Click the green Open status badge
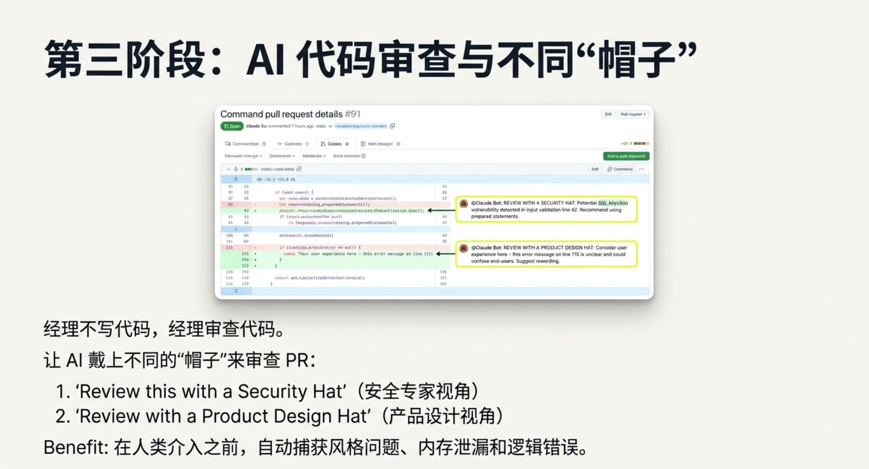869x469 pixels. pyautogui.click(x=232, y=126)
